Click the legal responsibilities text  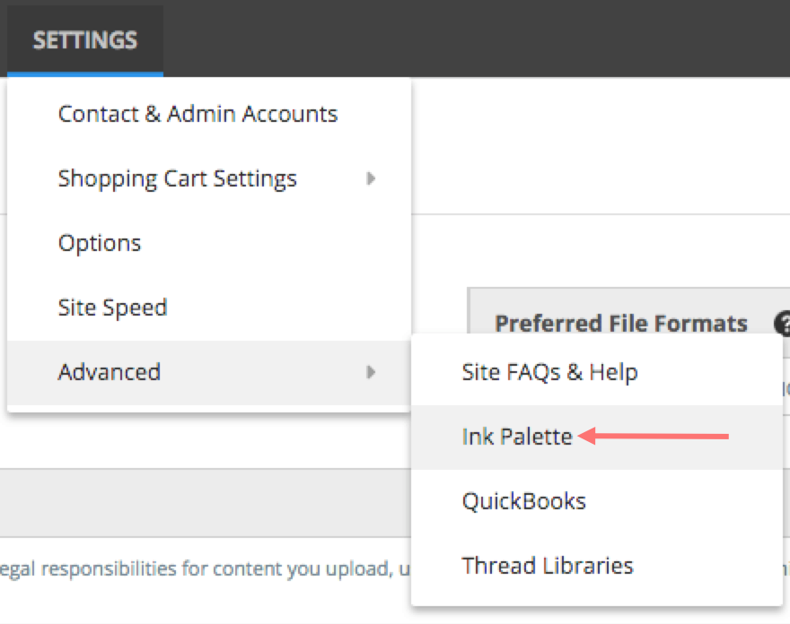click(x=205, y=568)
